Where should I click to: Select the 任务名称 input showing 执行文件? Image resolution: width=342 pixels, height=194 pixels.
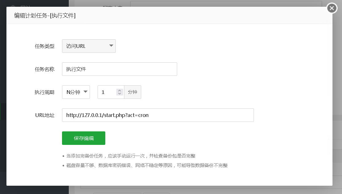(119, 69)
